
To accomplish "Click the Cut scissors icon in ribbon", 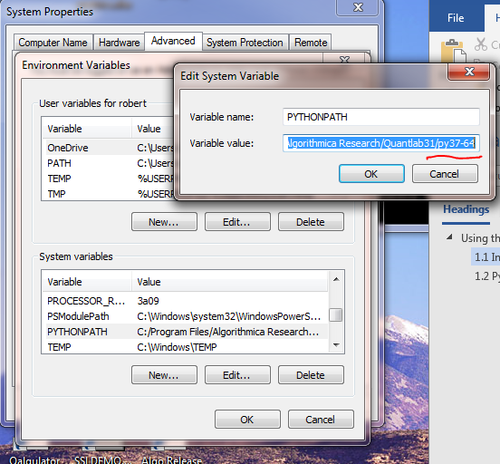I will click(x=480, y=44).
